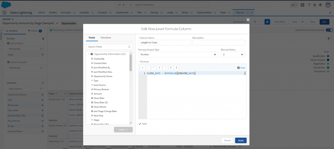The width and height of the screenshot is (334, 149).
Task: Insert the close parenthesis
Action: tap(176, 68)
